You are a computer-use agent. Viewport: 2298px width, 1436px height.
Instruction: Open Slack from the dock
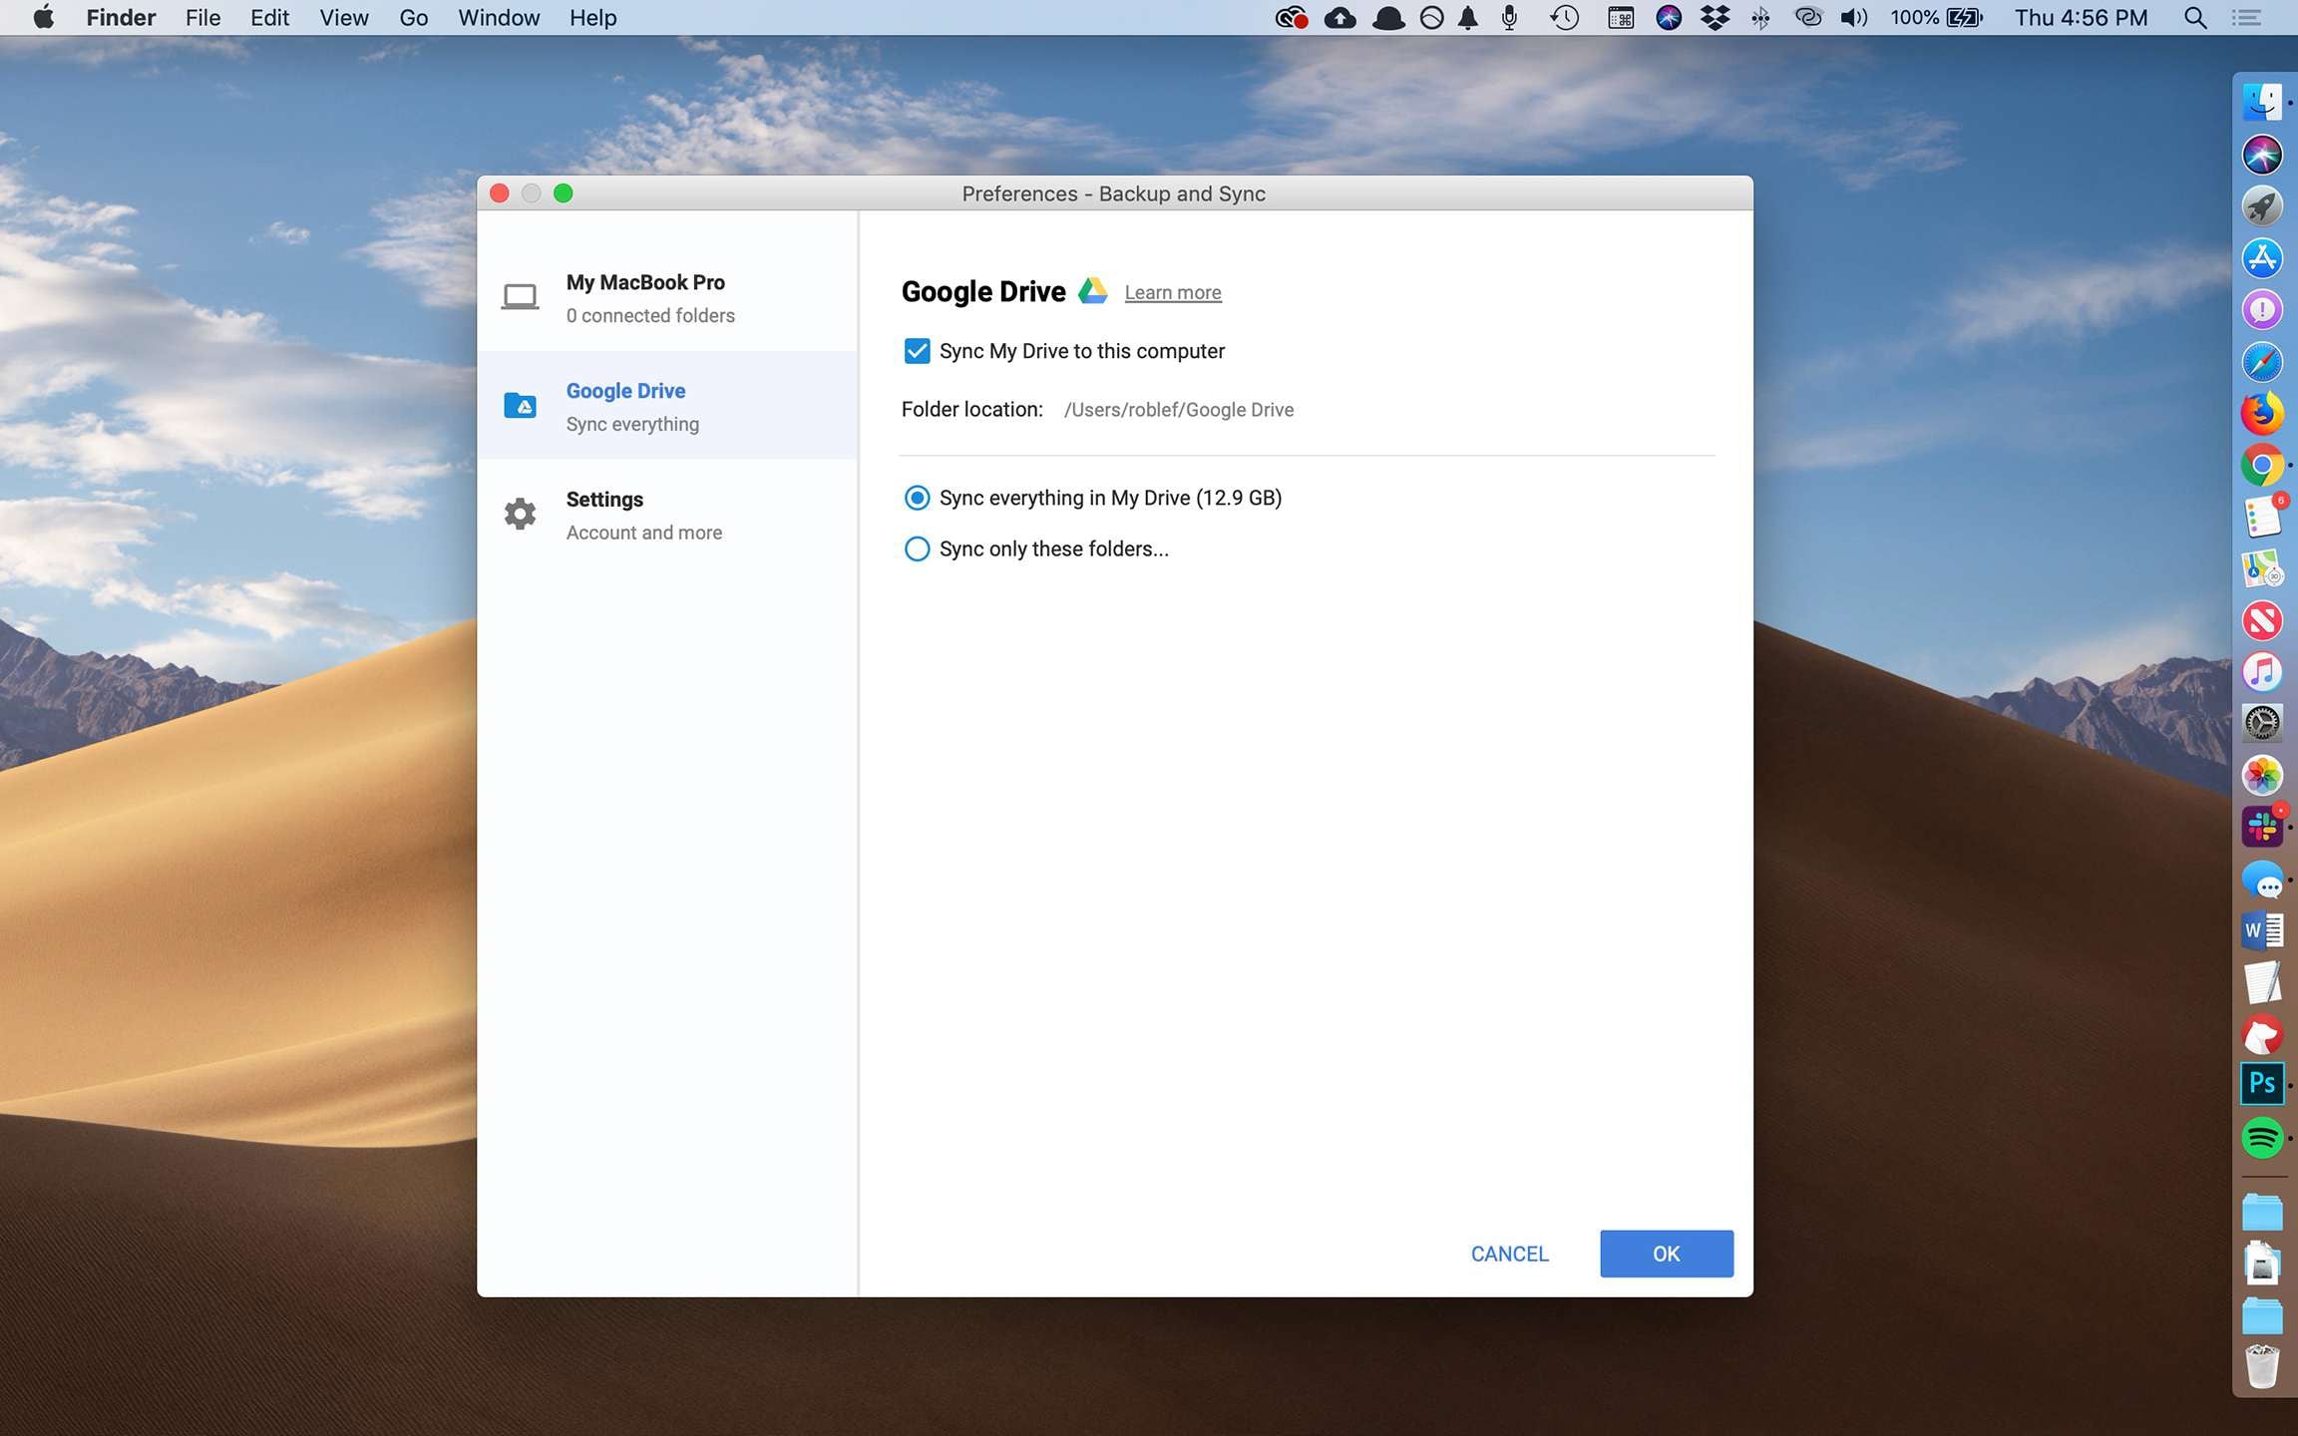click(x=2261, y=827)
